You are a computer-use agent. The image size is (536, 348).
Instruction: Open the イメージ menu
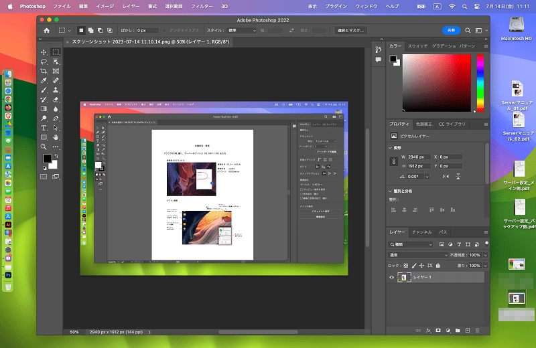coord(105,6)
